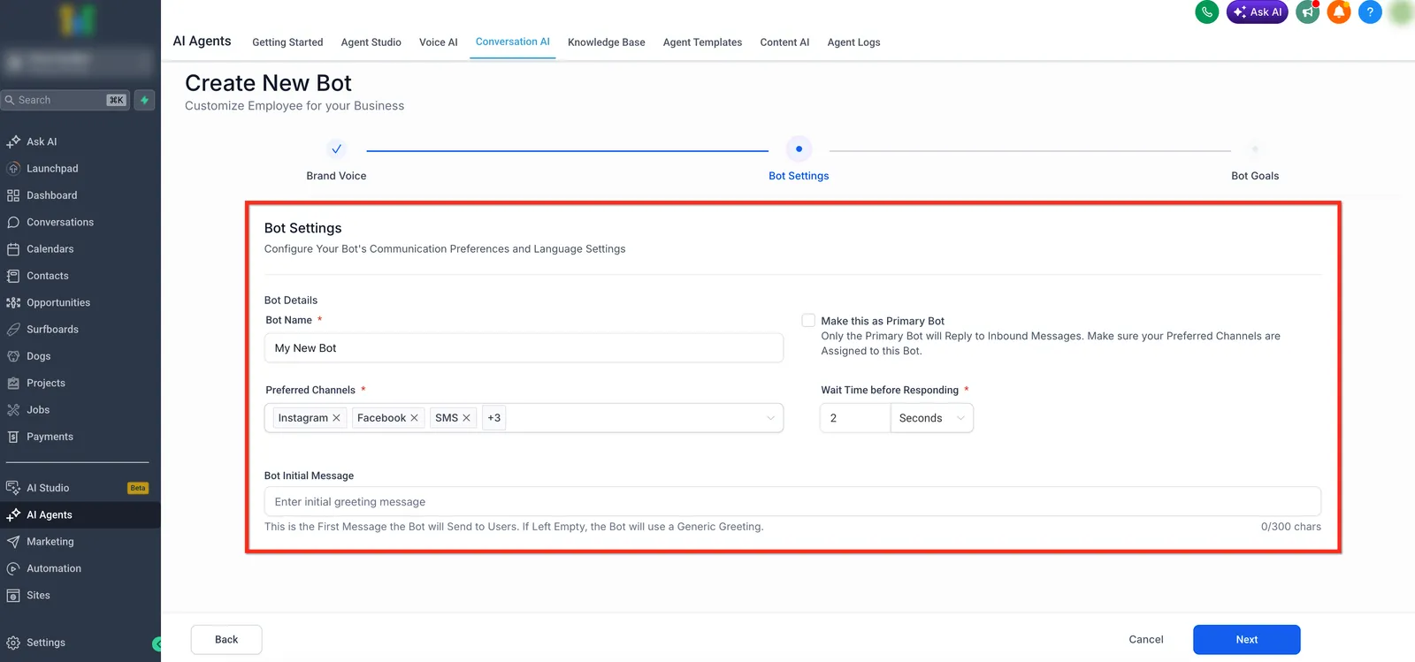
Task: Open AI Agents in the sidebar
Action: tap(80, 515)
